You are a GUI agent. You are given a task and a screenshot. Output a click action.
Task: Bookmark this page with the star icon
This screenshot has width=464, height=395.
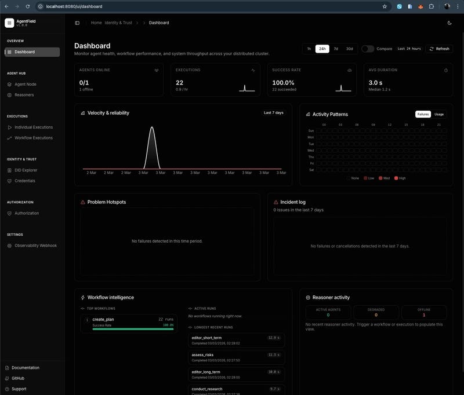385,6
